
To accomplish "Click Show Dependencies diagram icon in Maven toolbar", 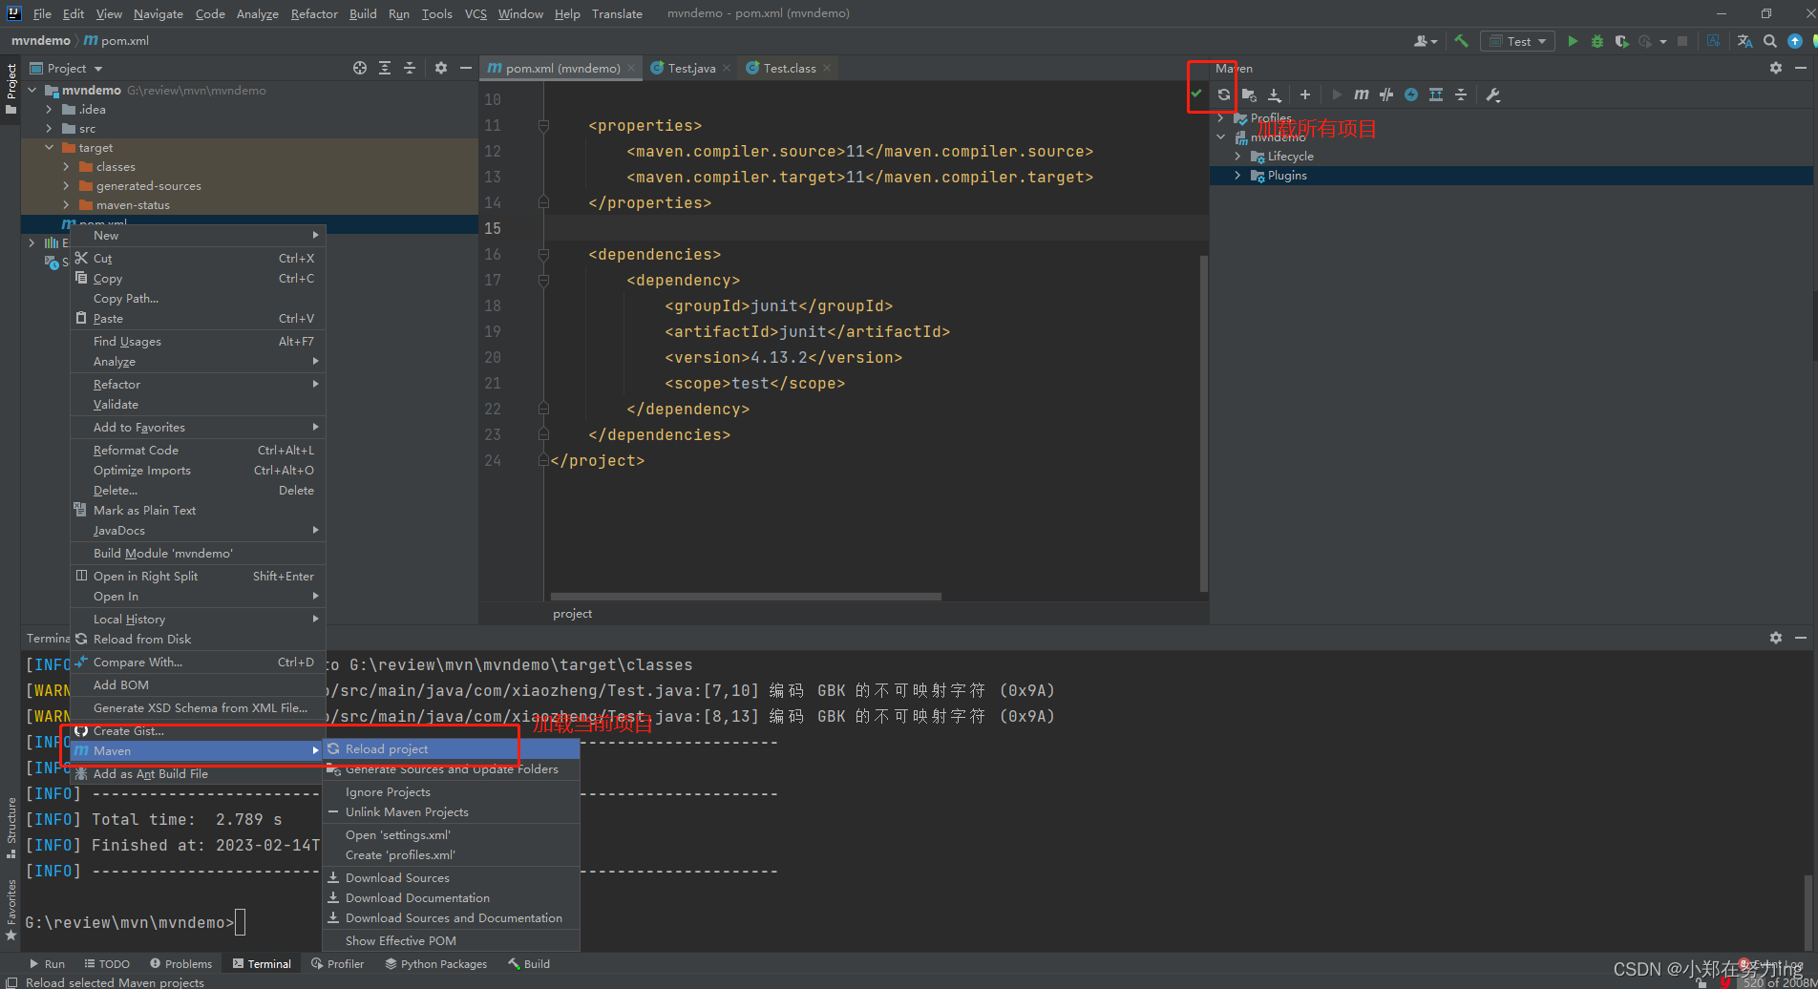I will pyautogui.click(x=1436, y=95).
